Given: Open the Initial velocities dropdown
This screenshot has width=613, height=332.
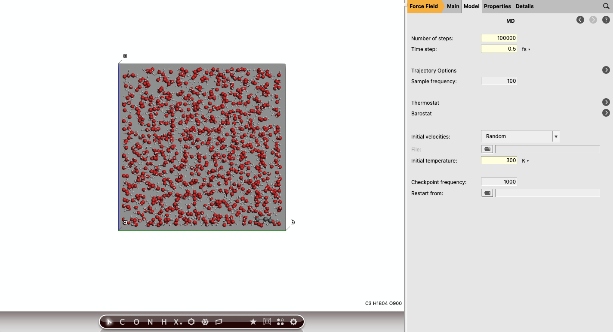Looking at the screenshot, I should [x=556, y=136].
